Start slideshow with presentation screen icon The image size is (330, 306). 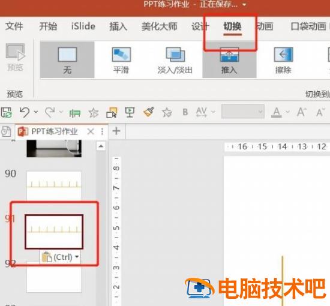coord(130,112)
